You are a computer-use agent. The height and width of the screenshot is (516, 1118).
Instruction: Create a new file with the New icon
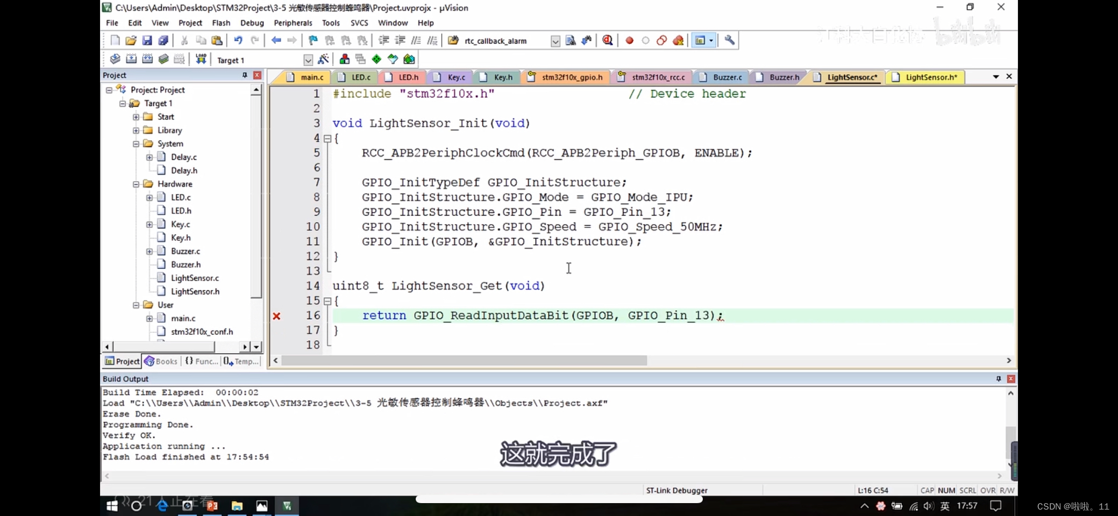click(115, 40)
